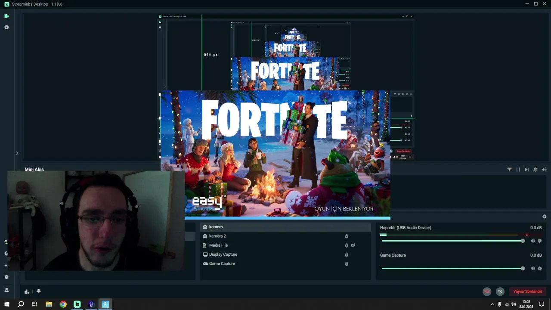Pause the Mini Akış alert queue
551x310 pixels.
(518, 170)
